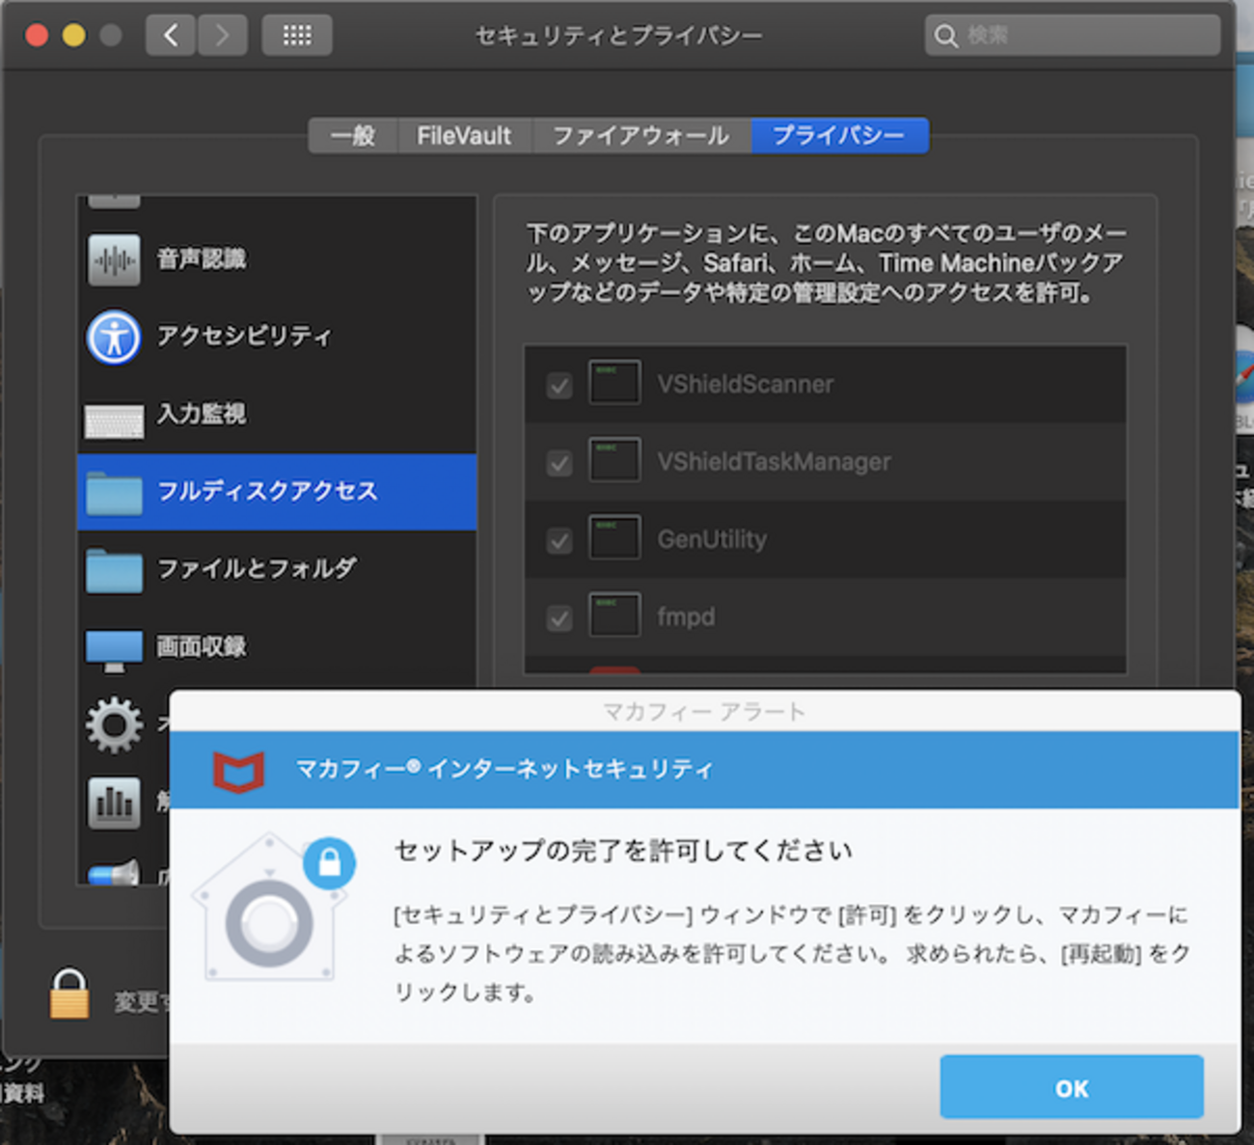This screenshot has width=1254, height=1145.
Task: Switch to the FileVault tab
Action: [465, 136]
